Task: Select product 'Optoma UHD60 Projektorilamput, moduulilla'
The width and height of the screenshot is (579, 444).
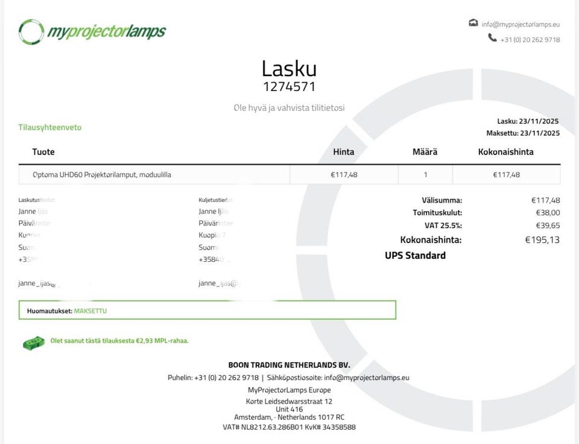Action: pos(102,175)
